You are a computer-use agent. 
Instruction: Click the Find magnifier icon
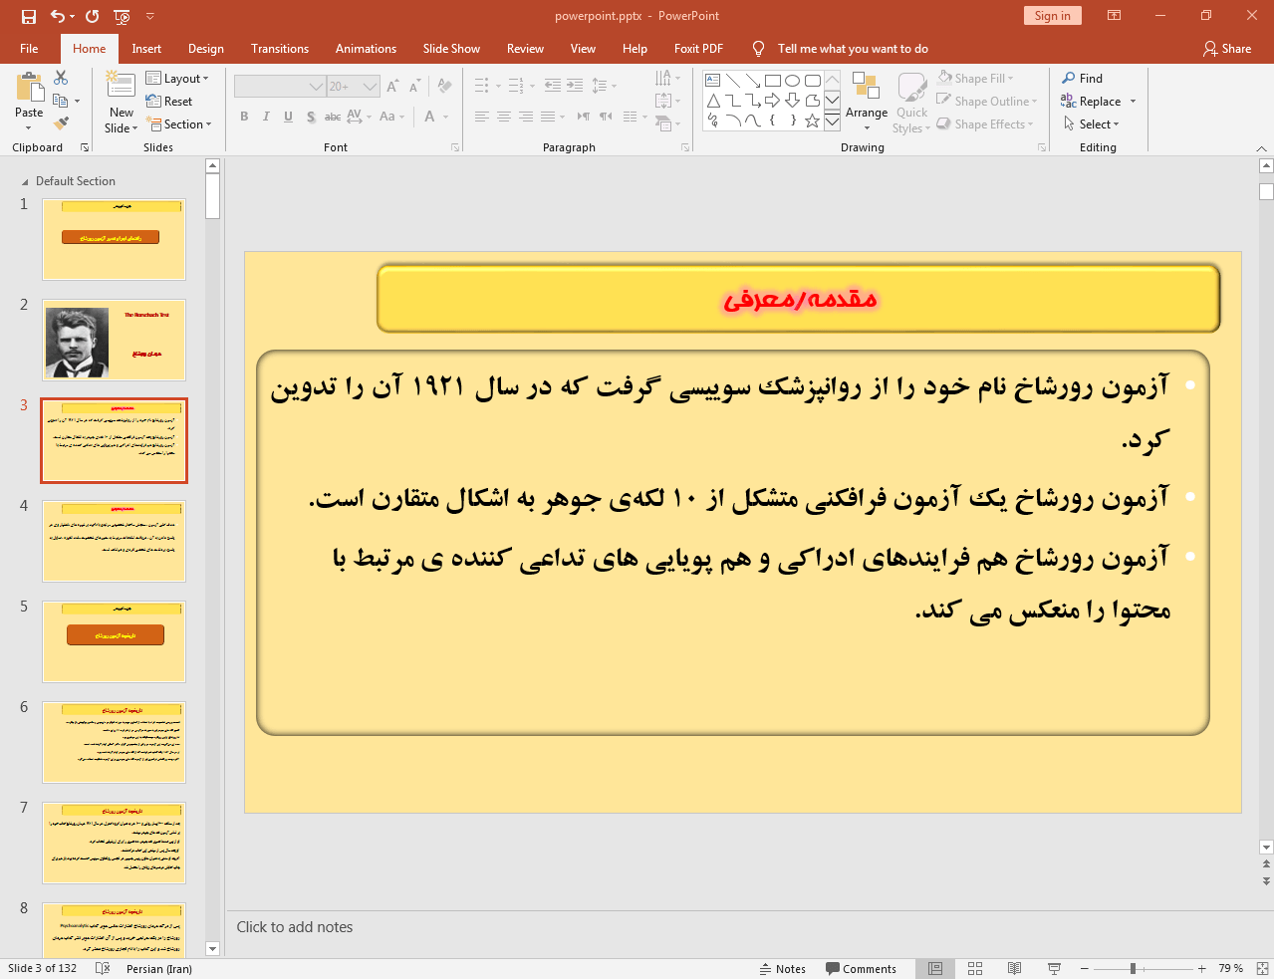tap(1069, 78)
